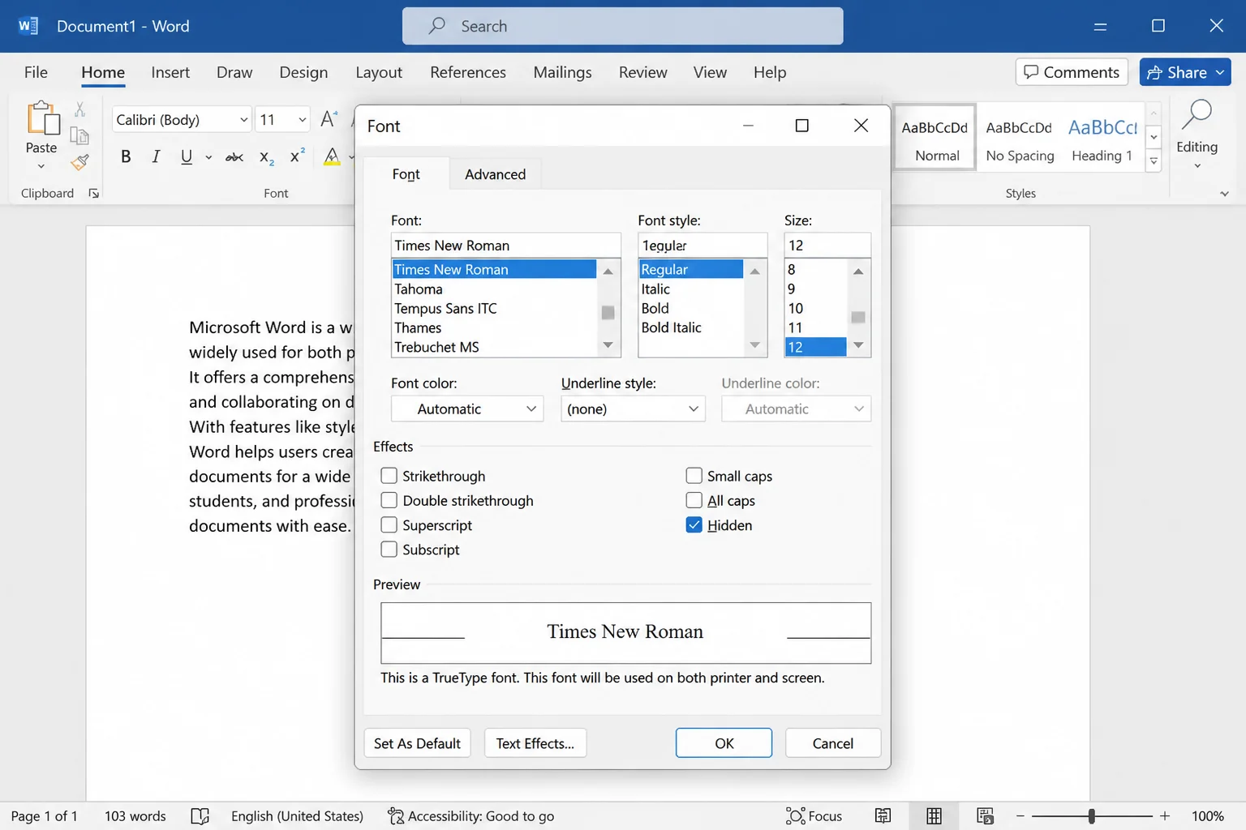The width and height of the screenshot is (1246, 830).
Task: Zoom out with the minus icon
Action: click(1020, 816)
